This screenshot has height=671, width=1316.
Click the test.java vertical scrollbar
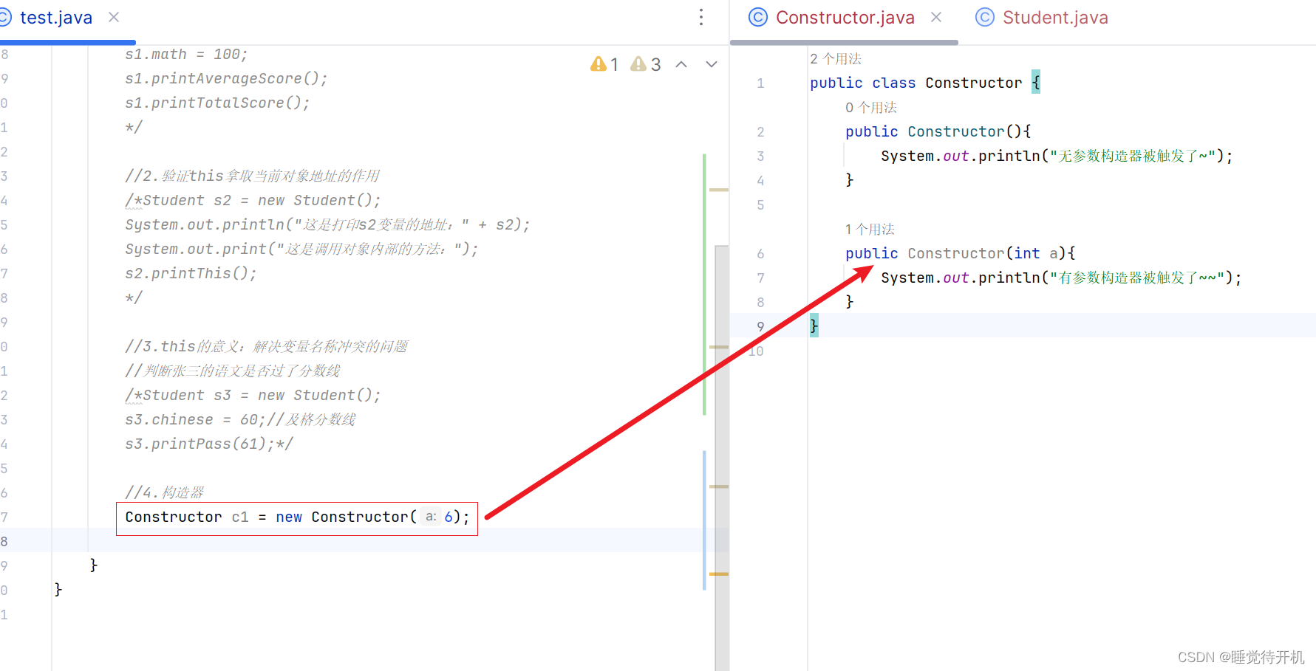coord(722,458)
